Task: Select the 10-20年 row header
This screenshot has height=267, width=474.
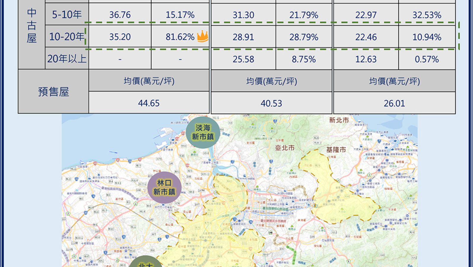Action: (x=67, y=37)
